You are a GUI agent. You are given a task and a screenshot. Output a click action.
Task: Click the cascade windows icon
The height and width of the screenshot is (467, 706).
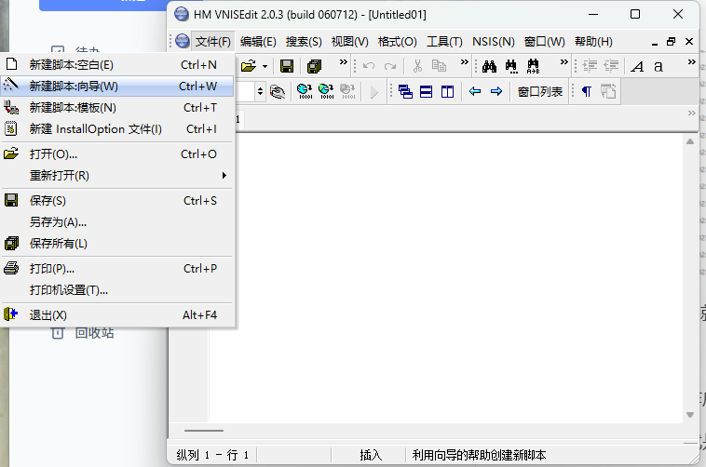click(405, 92)
